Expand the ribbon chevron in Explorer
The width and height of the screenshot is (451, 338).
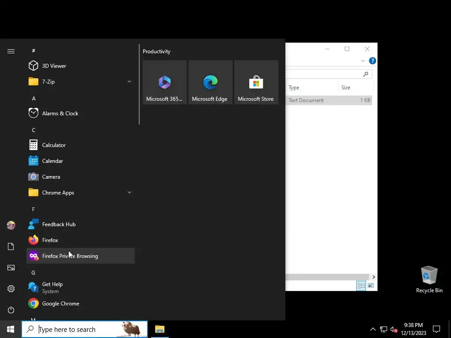(363, 61)
